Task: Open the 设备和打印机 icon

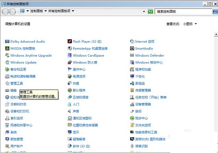Action: pyautogui.click(x=7, y=111)
